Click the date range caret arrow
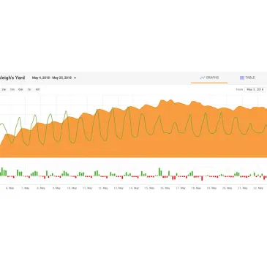The width and height of the screenshot is (267, 267). pyautogui.click(x=75, y=78)
